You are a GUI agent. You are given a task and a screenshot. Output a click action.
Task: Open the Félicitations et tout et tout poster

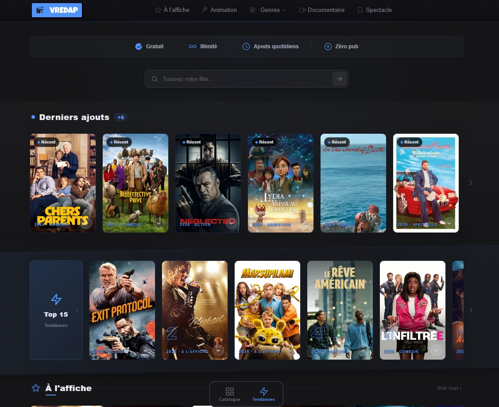[x=426, y=183]
